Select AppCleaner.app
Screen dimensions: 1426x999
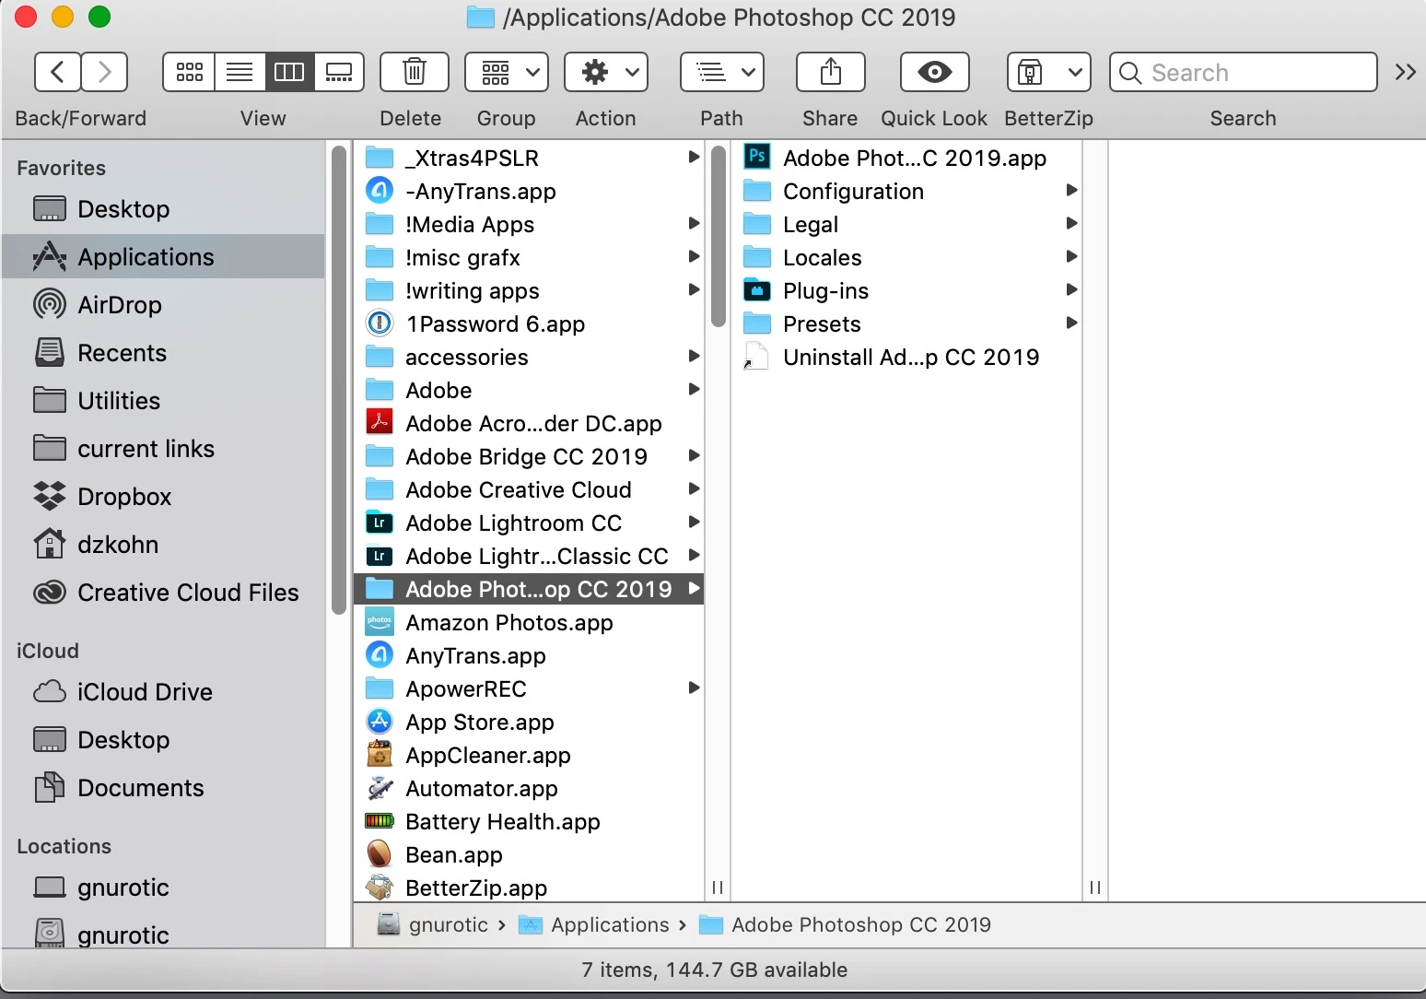tap(529, 756)
